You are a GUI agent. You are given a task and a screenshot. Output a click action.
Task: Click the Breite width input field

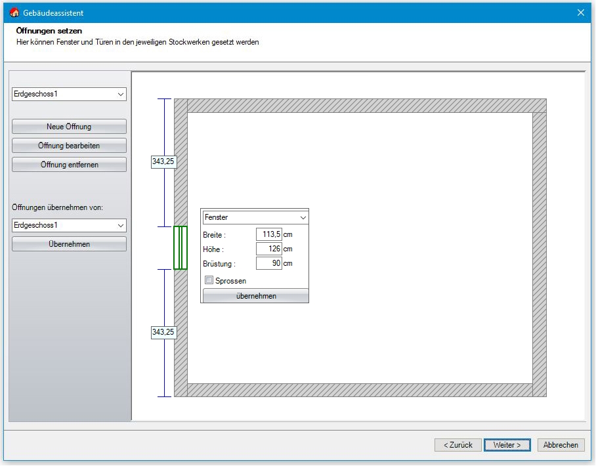[x=268, y=235]
